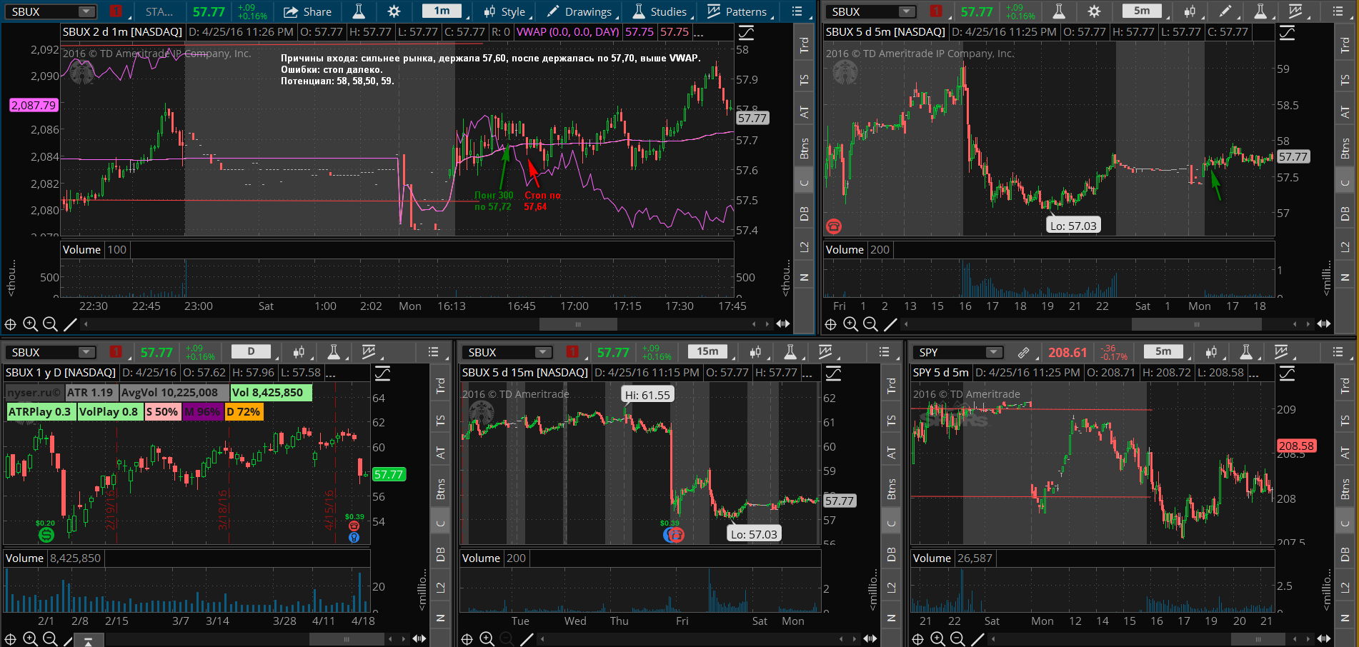Click crosshair pan tool under the SBUX 1m chart
The width and height of the screenshot is (1359, 647).
point(10,324)
